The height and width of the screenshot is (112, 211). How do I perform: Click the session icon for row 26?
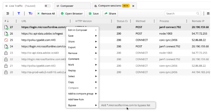(x=6, y=34)
